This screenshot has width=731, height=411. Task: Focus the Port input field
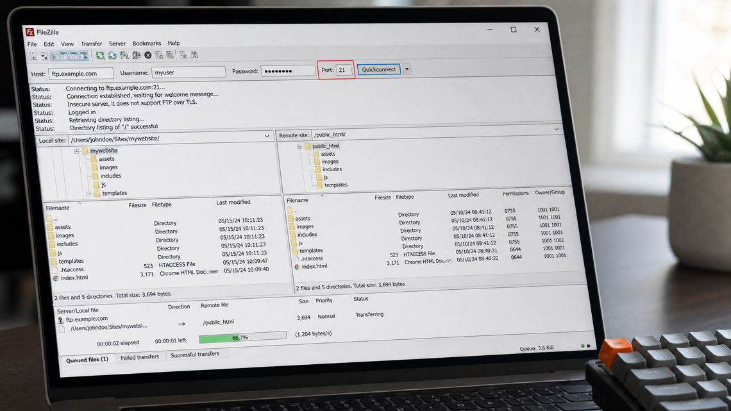click(x=344, y=70)
